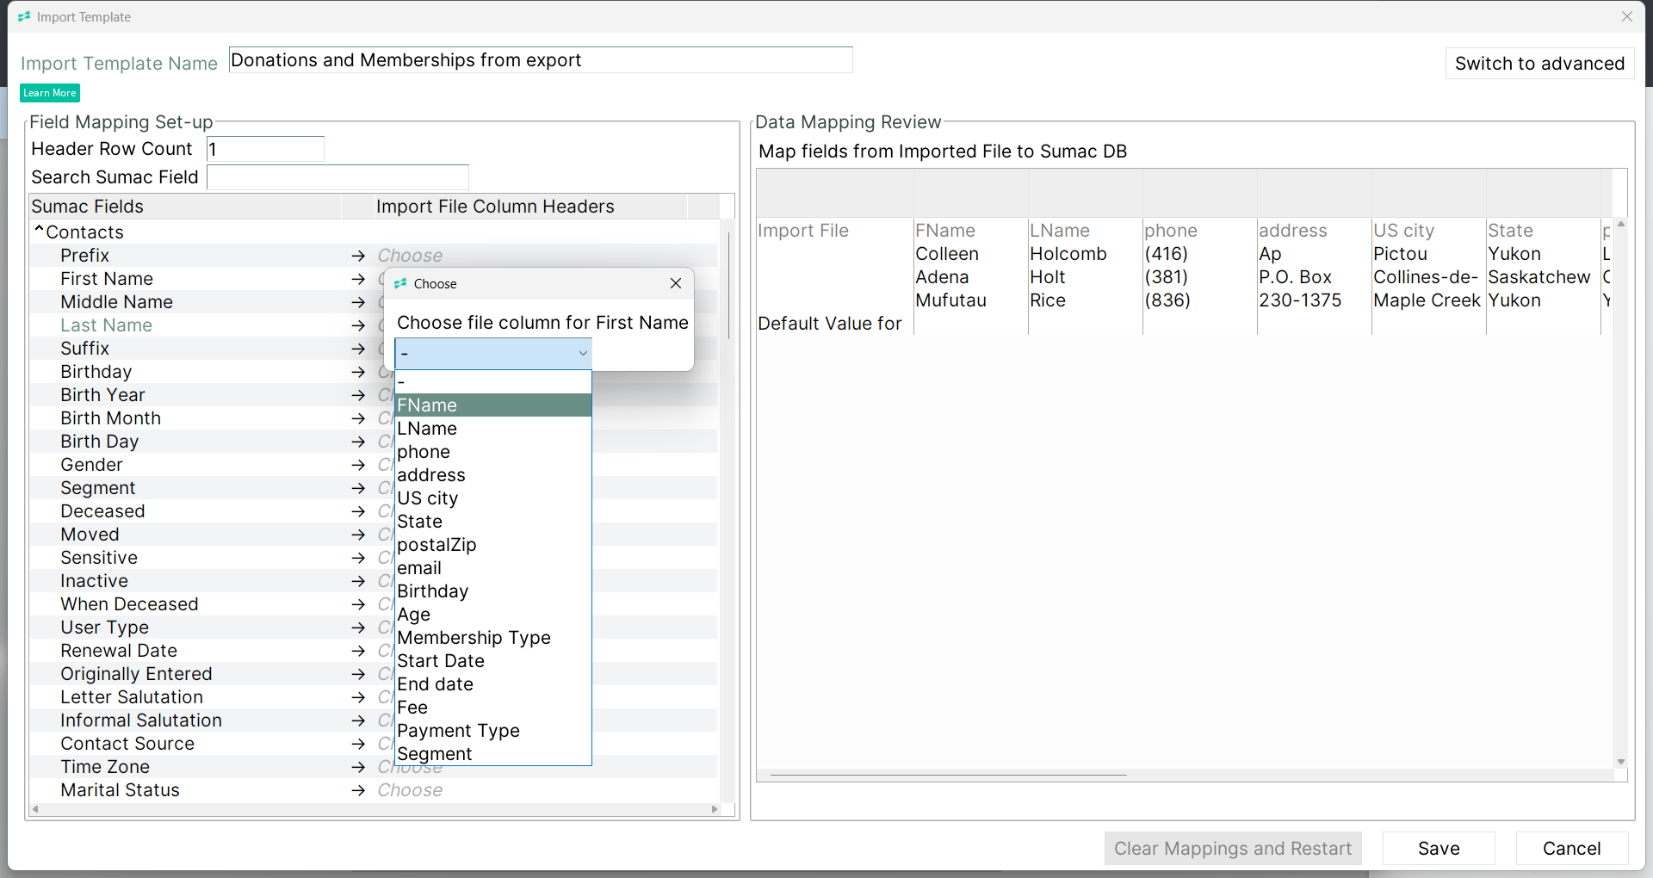Click the Inactive row arrow icon
Screen dimensions: 1653x878
358,581
